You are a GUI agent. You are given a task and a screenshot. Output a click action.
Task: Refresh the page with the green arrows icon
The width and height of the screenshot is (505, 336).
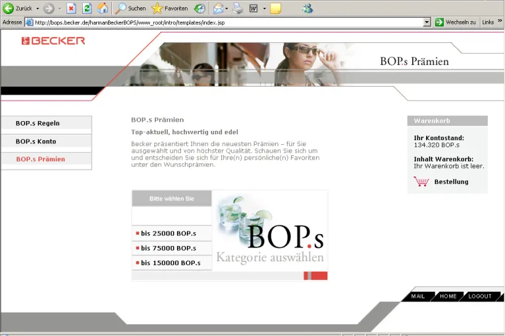pyautogui.click(x=87, y=9)
